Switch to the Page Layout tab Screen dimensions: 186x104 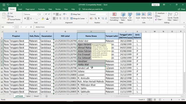[30, 9]
